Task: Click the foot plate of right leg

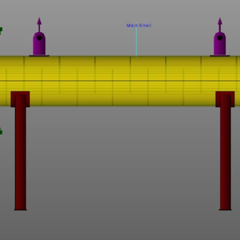Action: 225,209
